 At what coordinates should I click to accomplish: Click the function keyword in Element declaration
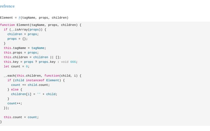point(7,25)
